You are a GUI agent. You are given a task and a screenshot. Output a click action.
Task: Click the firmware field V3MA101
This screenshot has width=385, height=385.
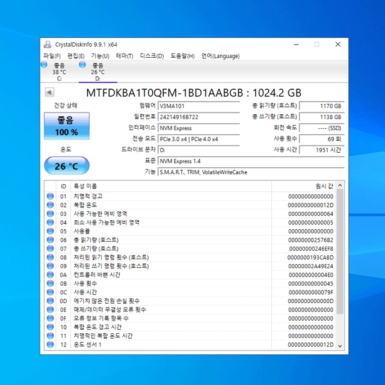click(x=199, y=106)
